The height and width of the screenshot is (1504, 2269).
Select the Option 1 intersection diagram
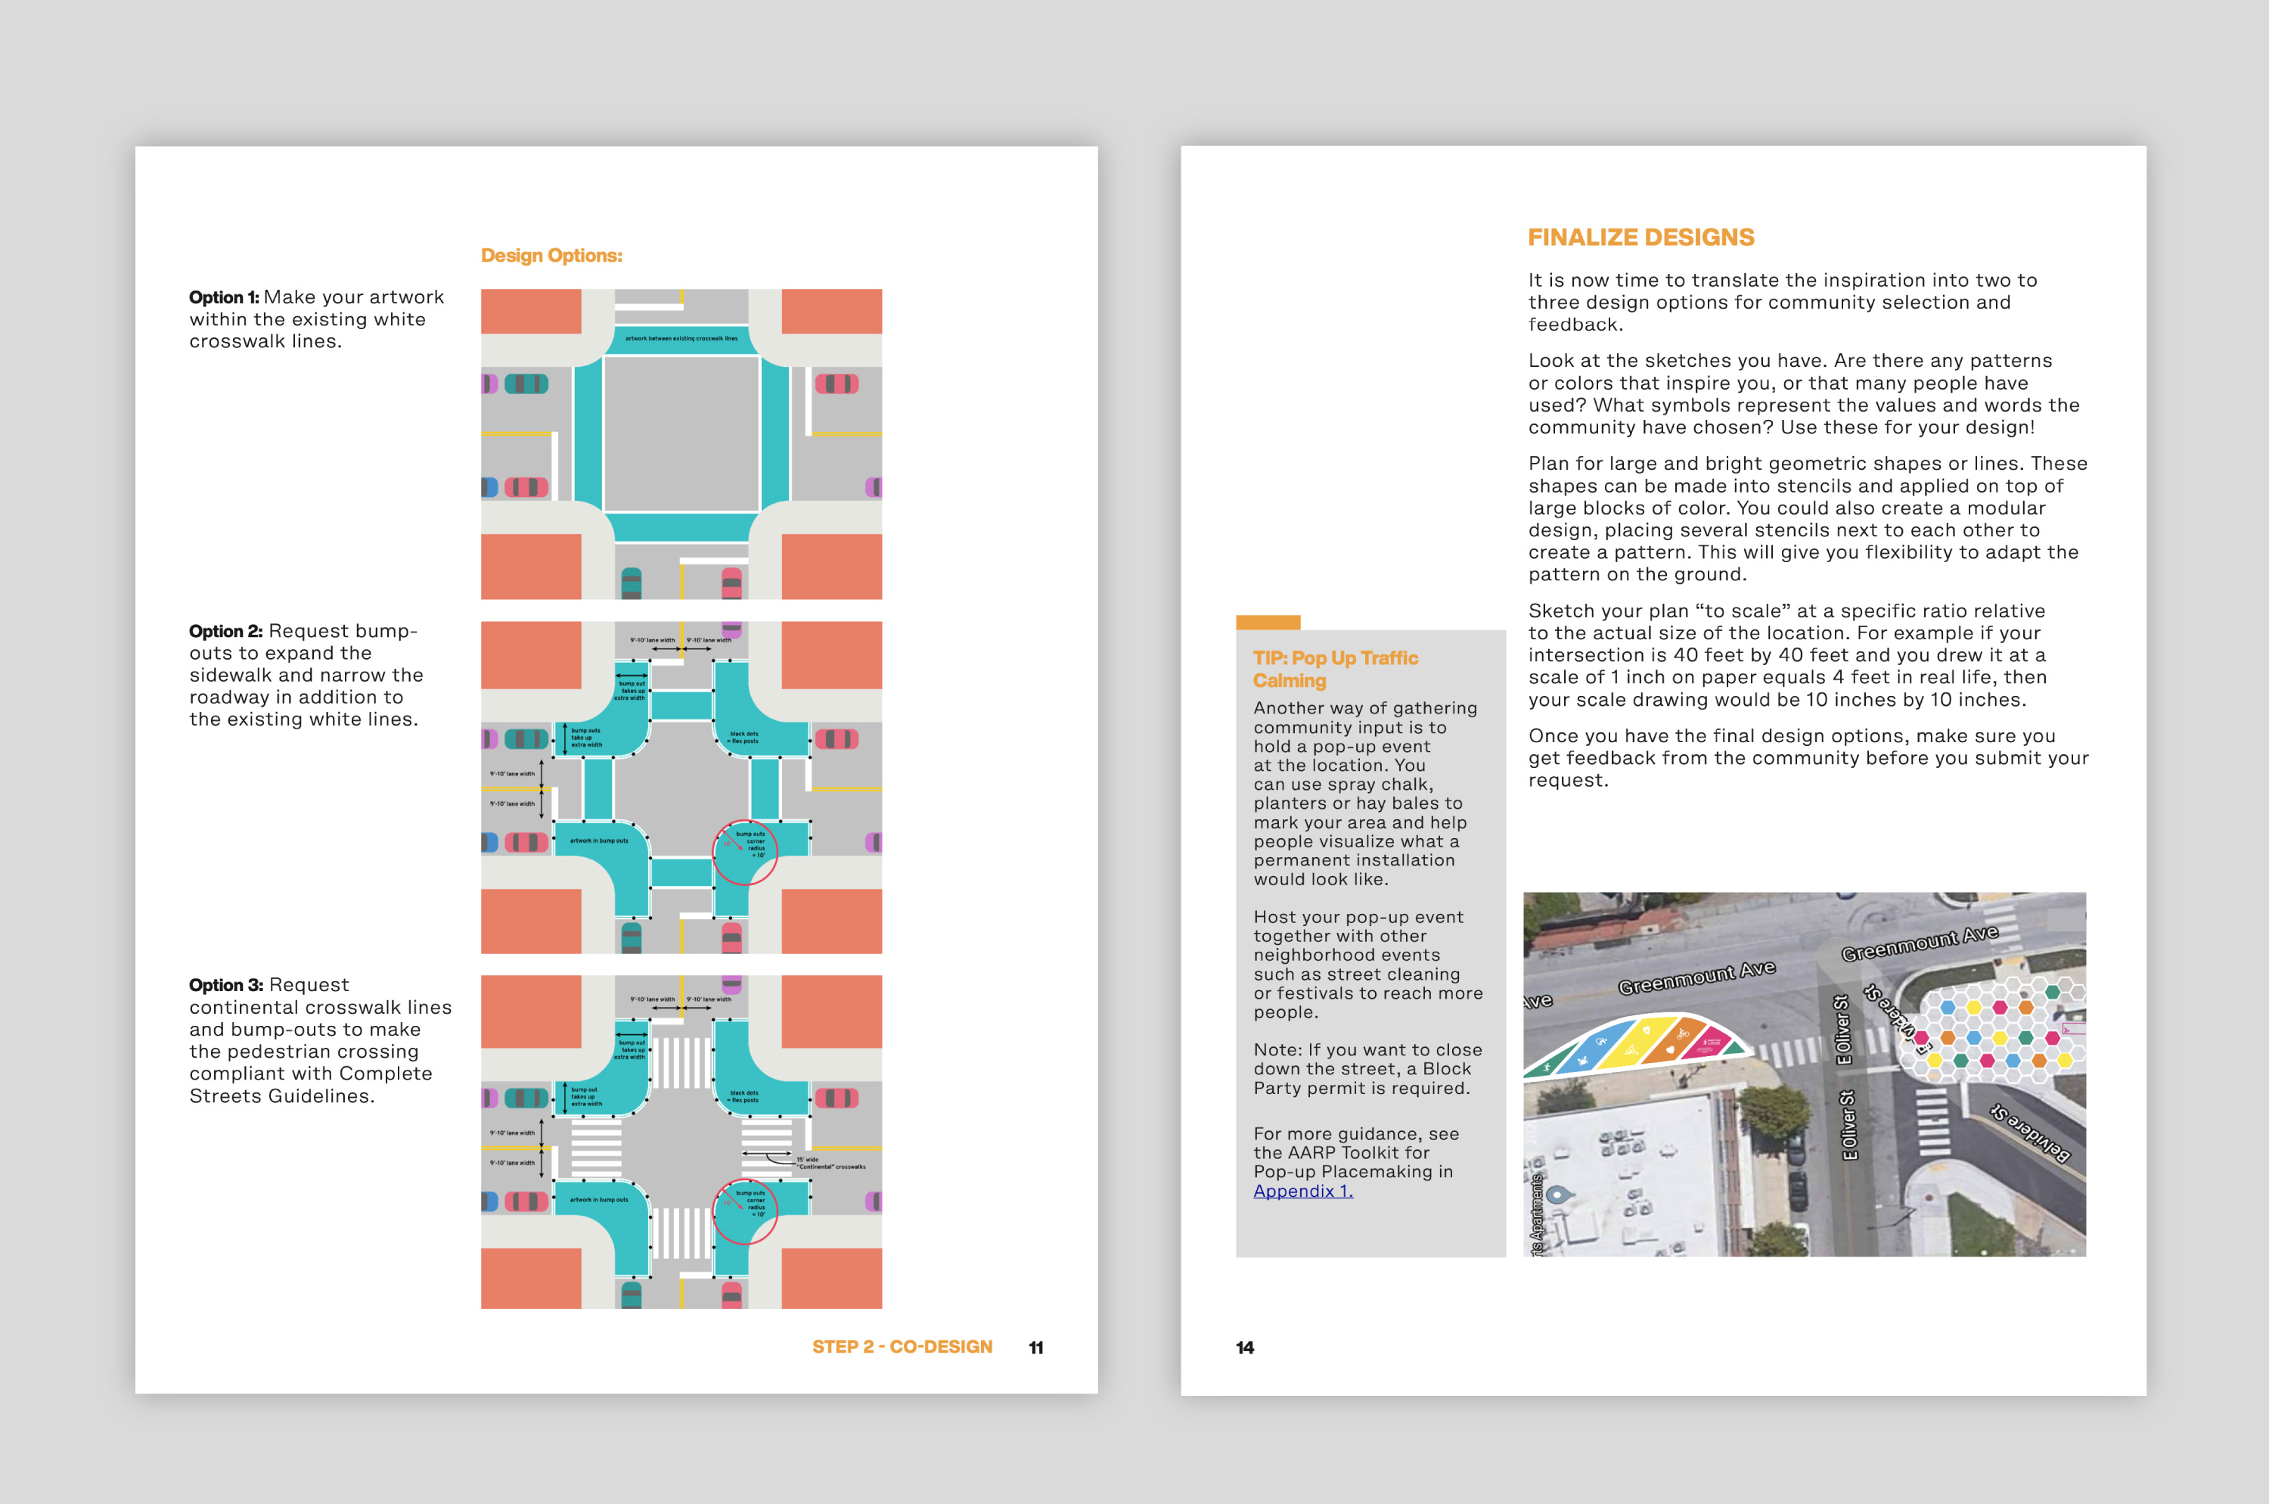681,443
